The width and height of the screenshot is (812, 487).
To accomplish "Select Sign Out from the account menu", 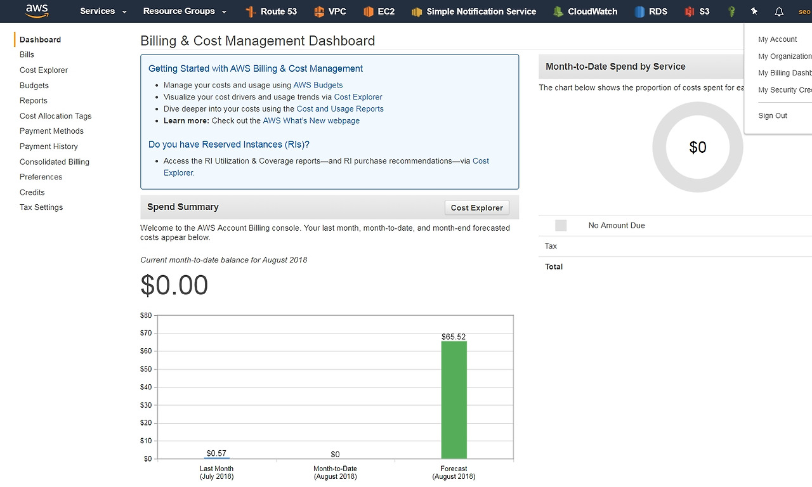I will coord(773,115).
